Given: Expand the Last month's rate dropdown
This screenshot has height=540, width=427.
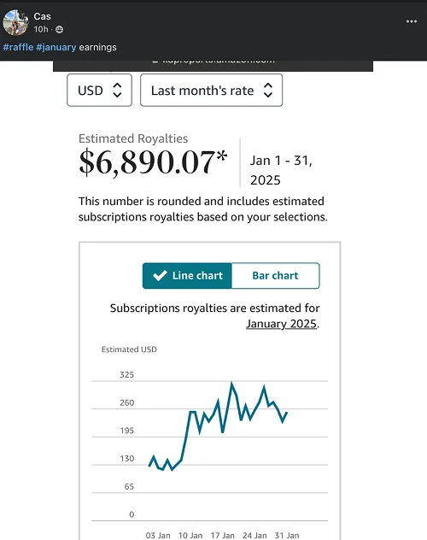Looking at the screenshot, I should click(211, 91).
